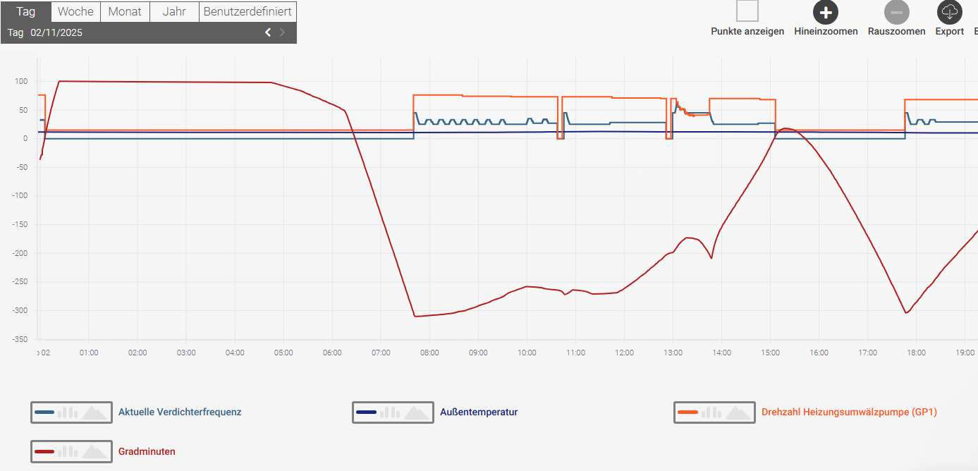978x471 pixels.
Task: Enable the Punkte anzeigen checkbox
Action: [747, 12]
